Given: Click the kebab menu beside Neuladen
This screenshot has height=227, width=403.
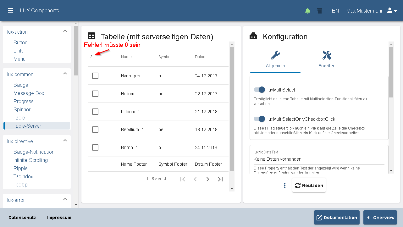Looking at the screenshot, I should (x=284, y=185).
